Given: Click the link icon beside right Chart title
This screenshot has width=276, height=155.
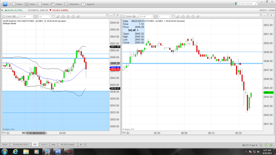Looking at the screenshot, I should pos(134,16).
